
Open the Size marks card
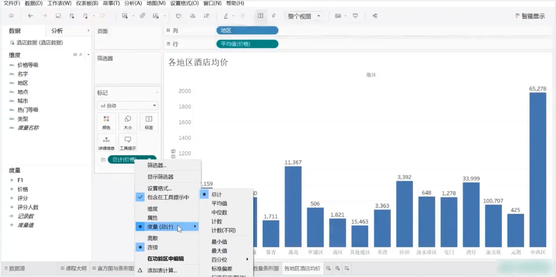(x=128, y=122)
